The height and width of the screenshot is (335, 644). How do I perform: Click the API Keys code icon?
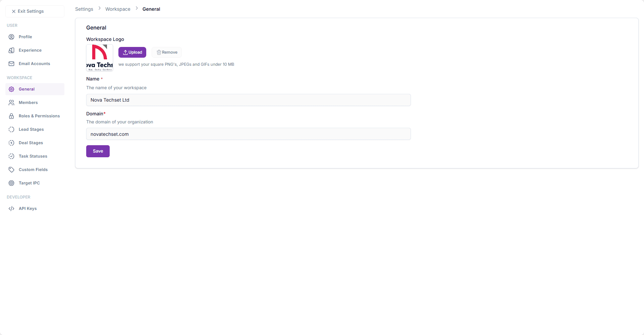(x=11, y=209)
